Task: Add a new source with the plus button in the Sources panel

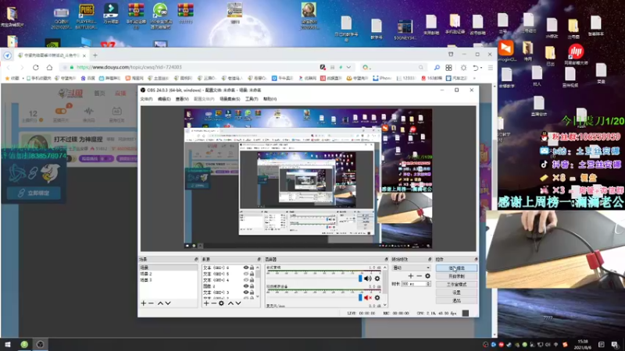Action: 206,303
